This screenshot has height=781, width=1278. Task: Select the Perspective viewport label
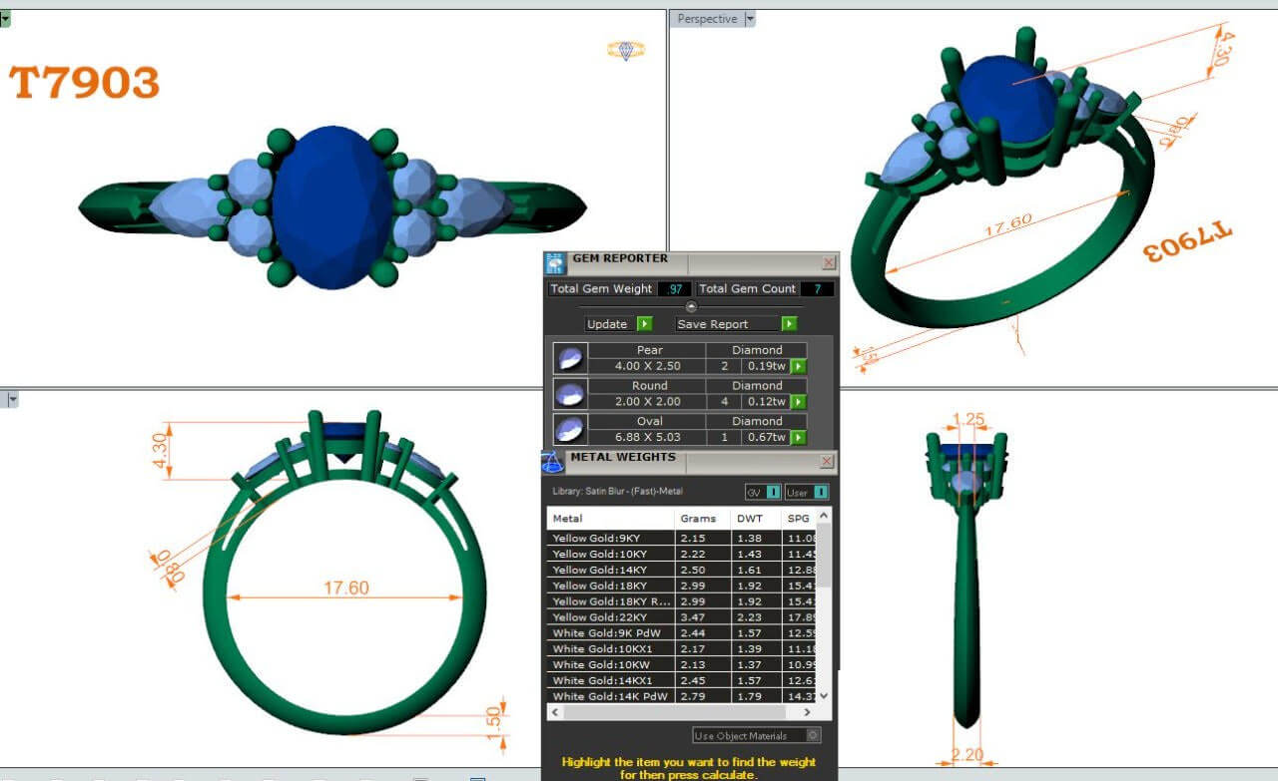pyautogui.click(x=707, y=19)
